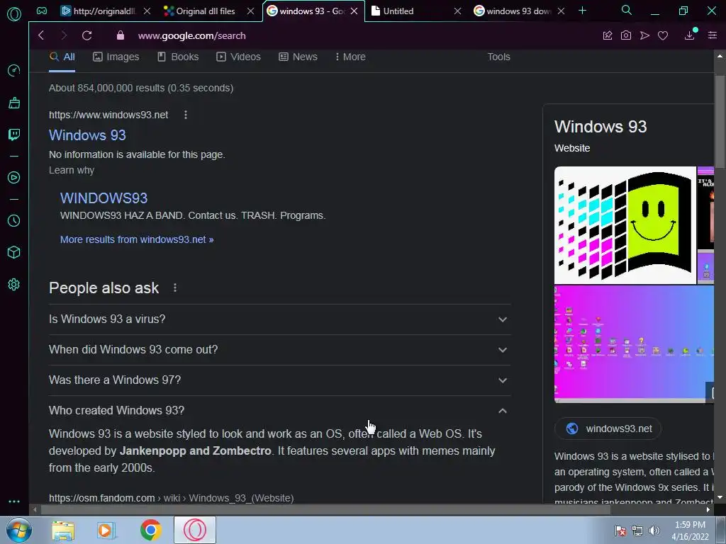This screenshot has width=726, height=544.
Task: Open People also ask options dots
Action: click(175, 288)
